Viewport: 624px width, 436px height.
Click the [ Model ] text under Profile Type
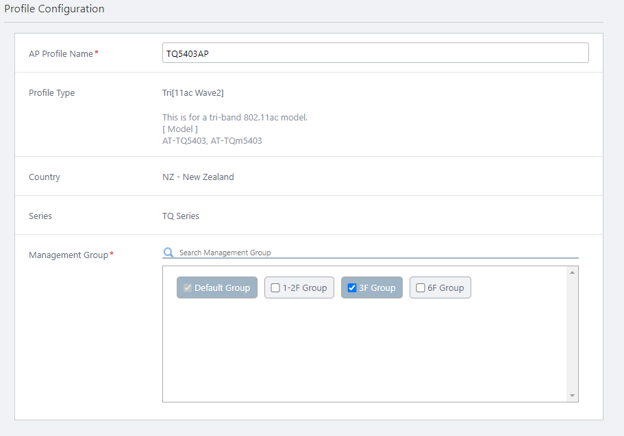point(180,129)
